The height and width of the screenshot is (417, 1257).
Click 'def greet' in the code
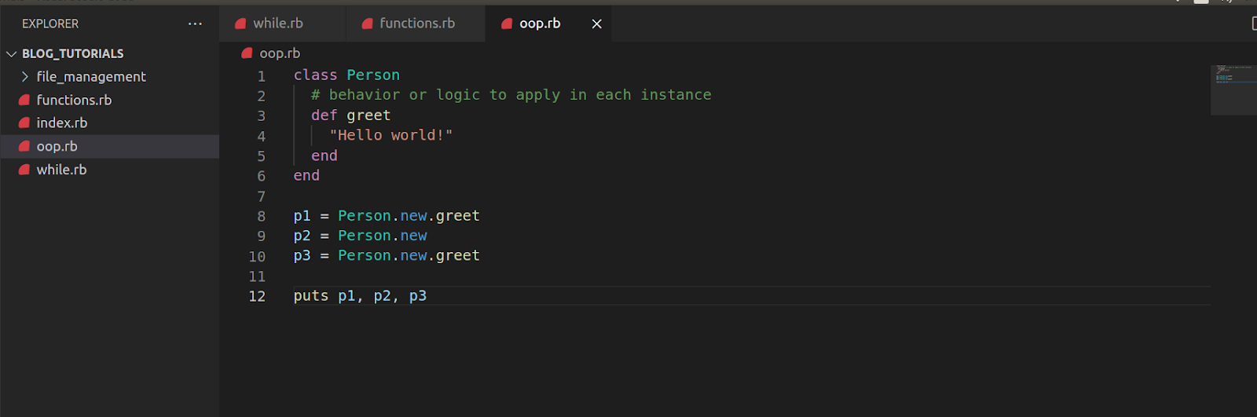pos(350,115)
